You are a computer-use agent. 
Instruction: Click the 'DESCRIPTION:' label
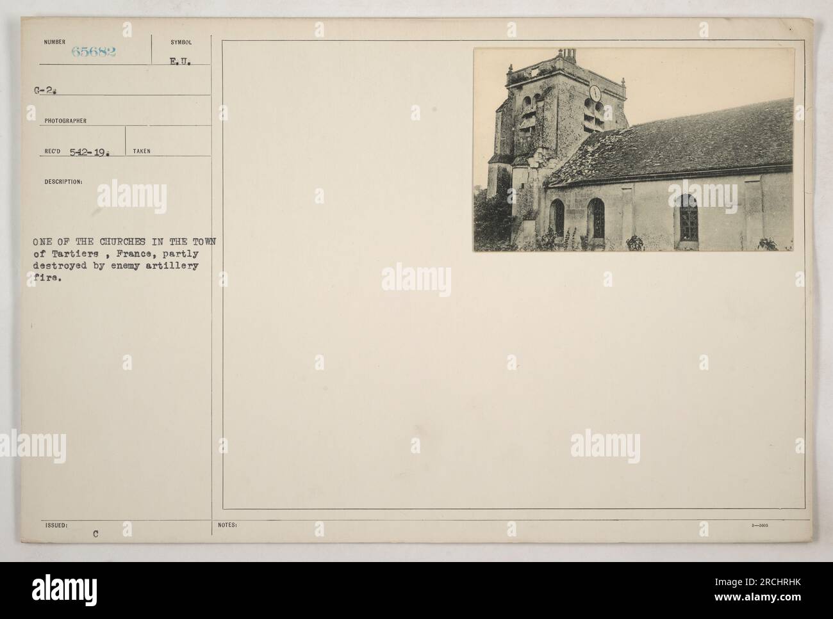coord(63,181)
